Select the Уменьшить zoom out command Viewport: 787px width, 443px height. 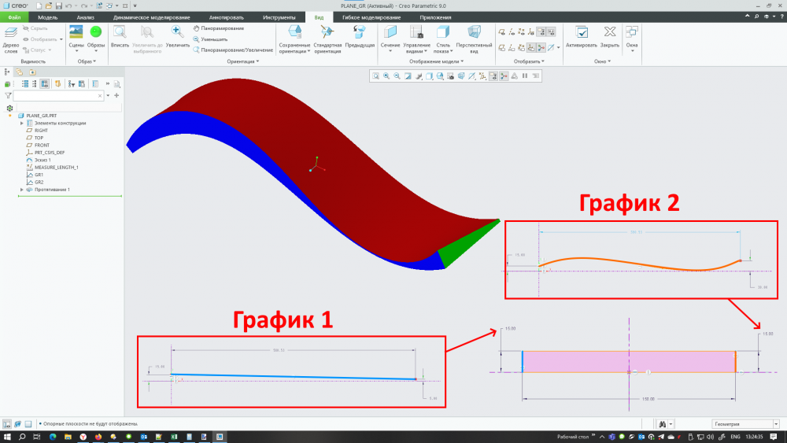[210, 39]
